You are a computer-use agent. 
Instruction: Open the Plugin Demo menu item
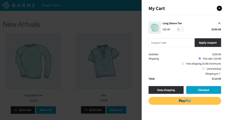click(x=51, y=5)
